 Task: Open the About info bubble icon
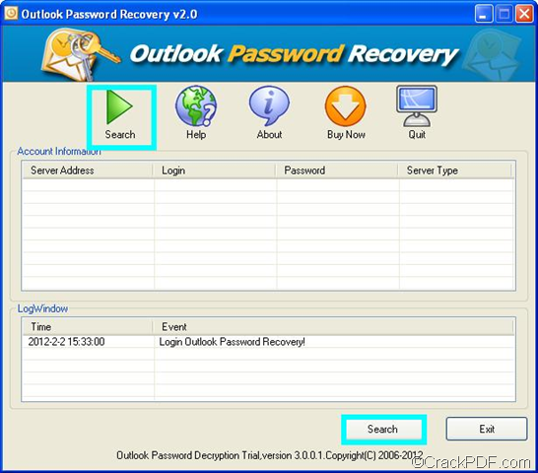pos(269,106)
